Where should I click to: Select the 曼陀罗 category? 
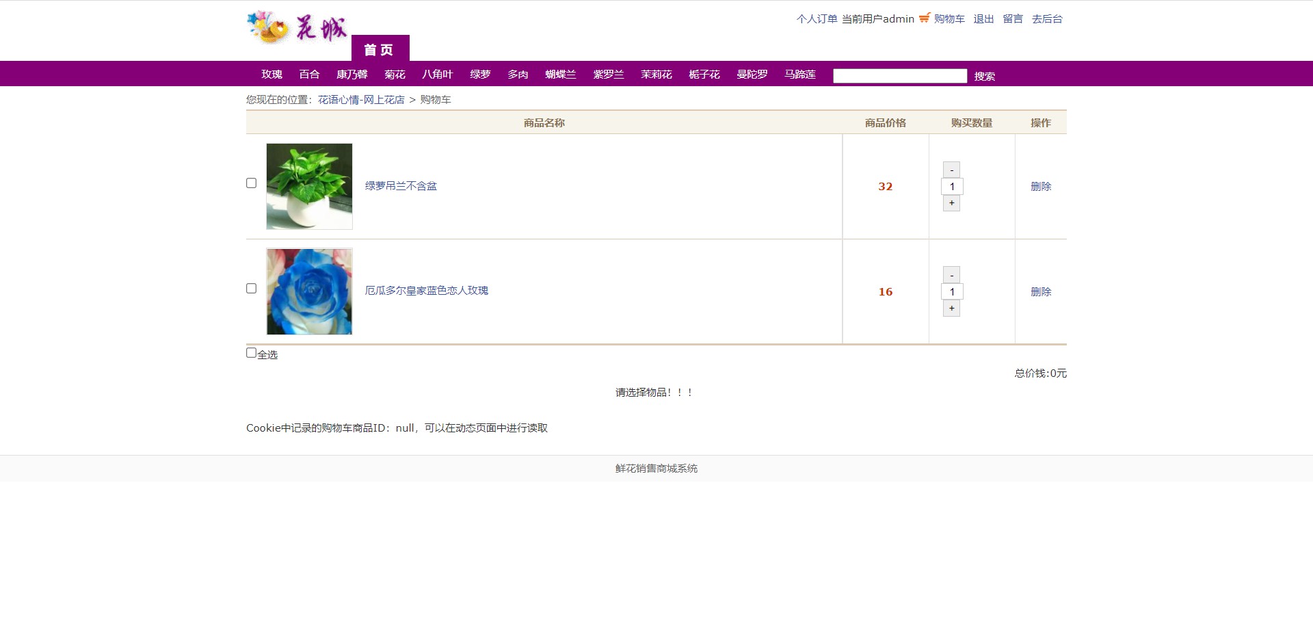(x=752, y=75)
